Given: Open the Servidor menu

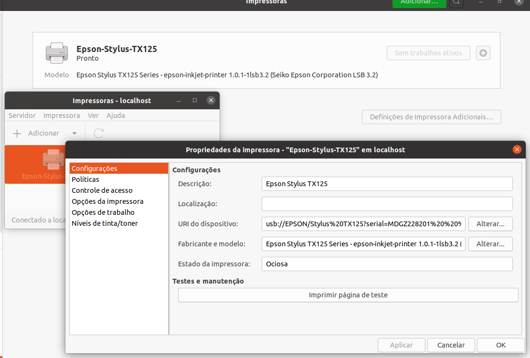Looking at the screenshot, I should click(22, 116).
